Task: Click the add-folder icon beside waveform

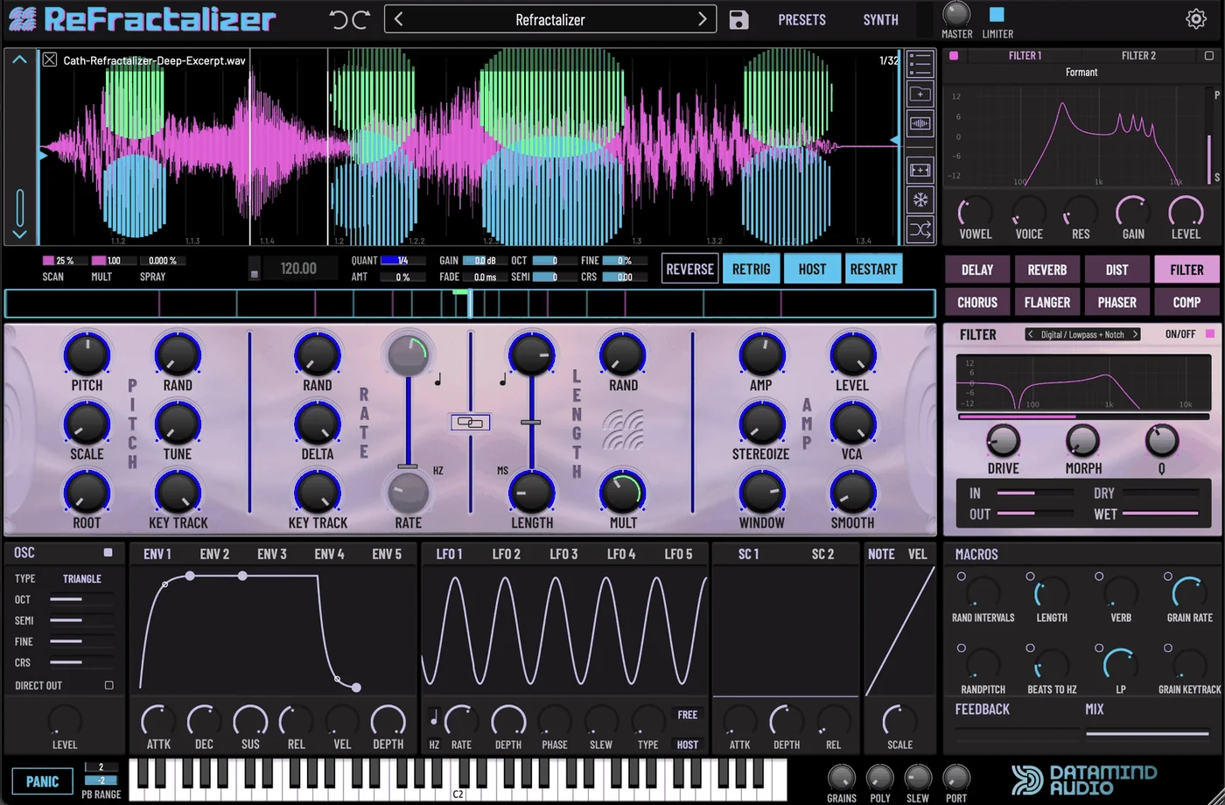Action: [920, 94]
